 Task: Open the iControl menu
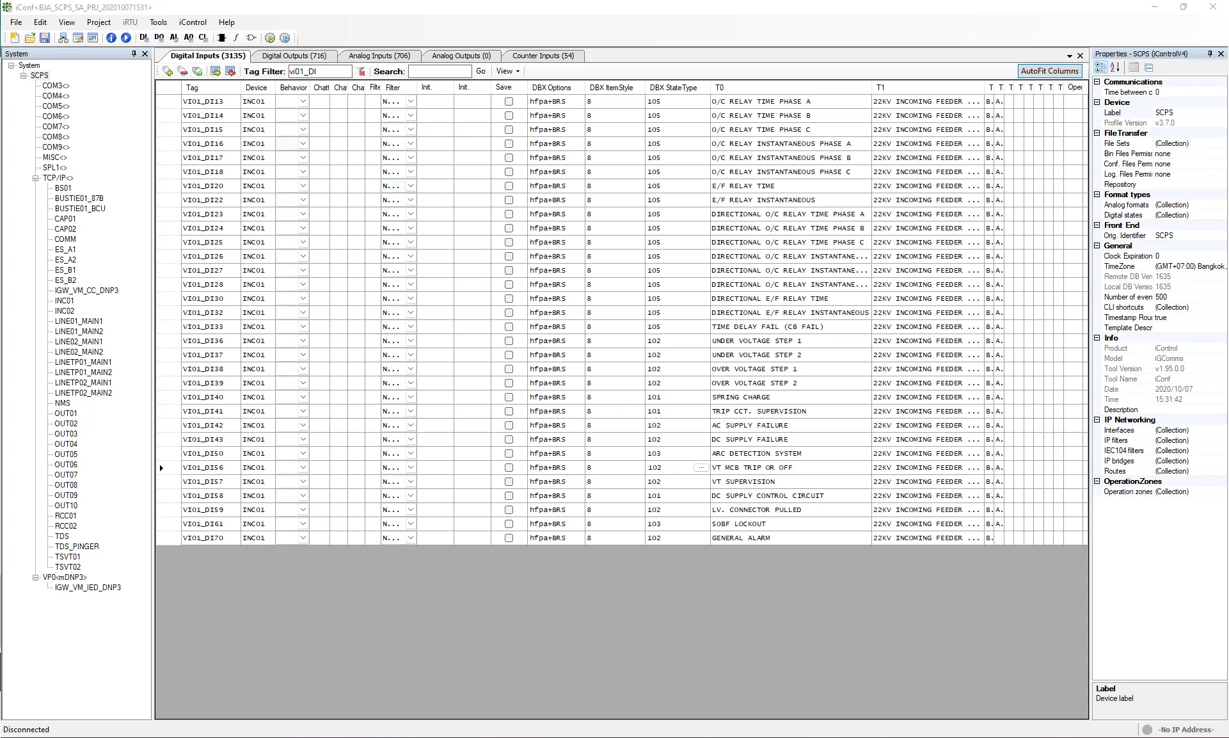[x=193, y=22]
